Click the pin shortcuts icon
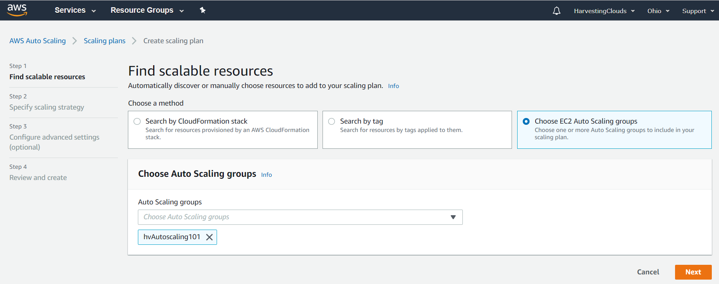This screenshot has width=719, height=284. pos(203,10)
